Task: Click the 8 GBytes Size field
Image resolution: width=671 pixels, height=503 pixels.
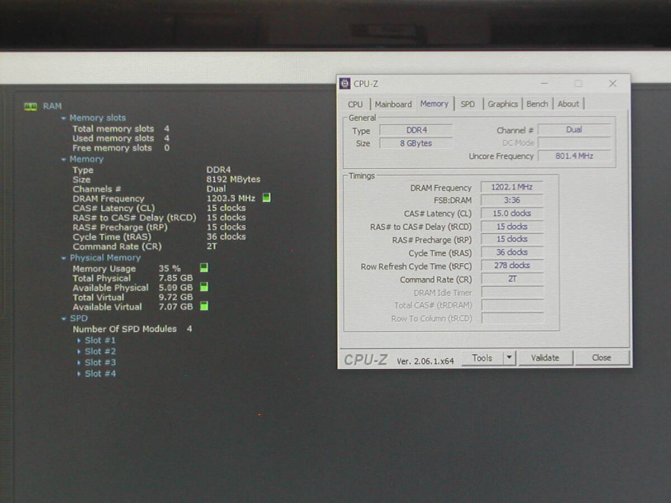Action: coord(416,144)
